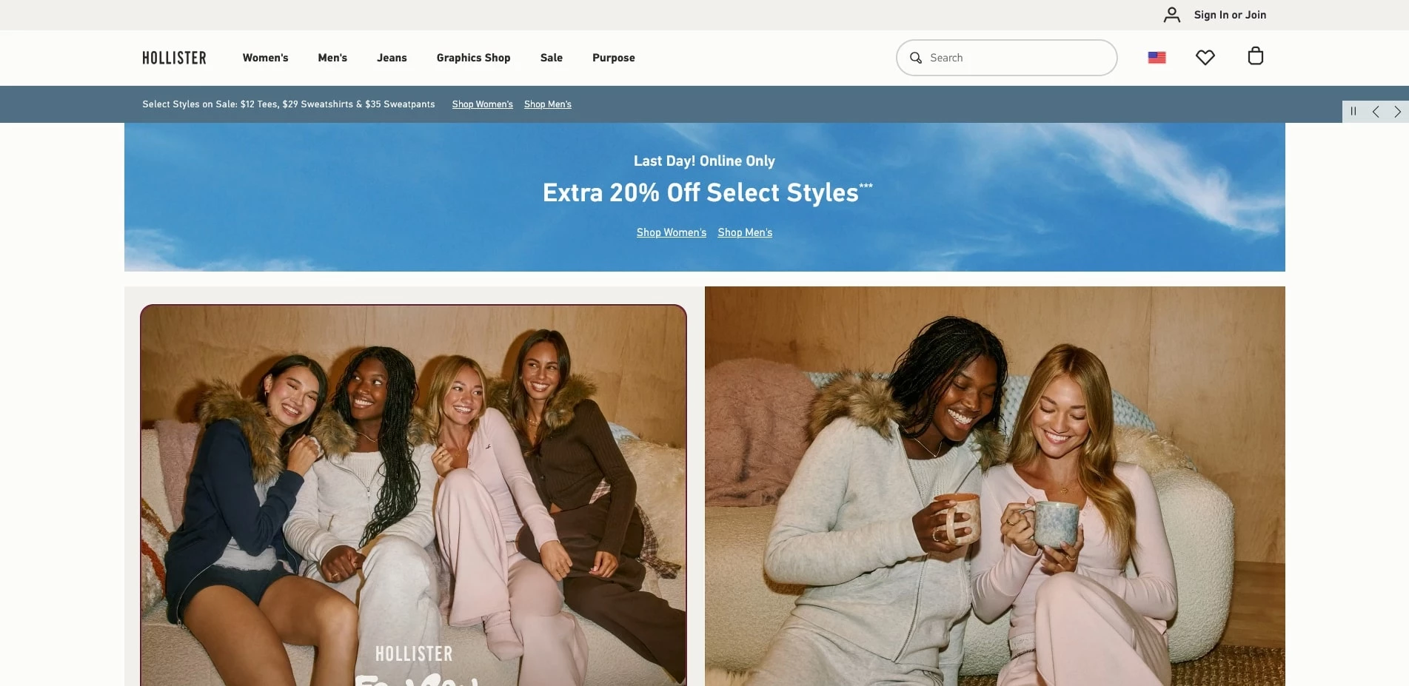This screenshot has width=1409, height=686.
Task: Pause the promo banner carousel
Action: pos(1353,112)
